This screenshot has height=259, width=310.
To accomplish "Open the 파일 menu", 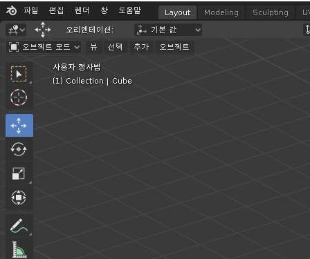I will (x=31, y=10).
